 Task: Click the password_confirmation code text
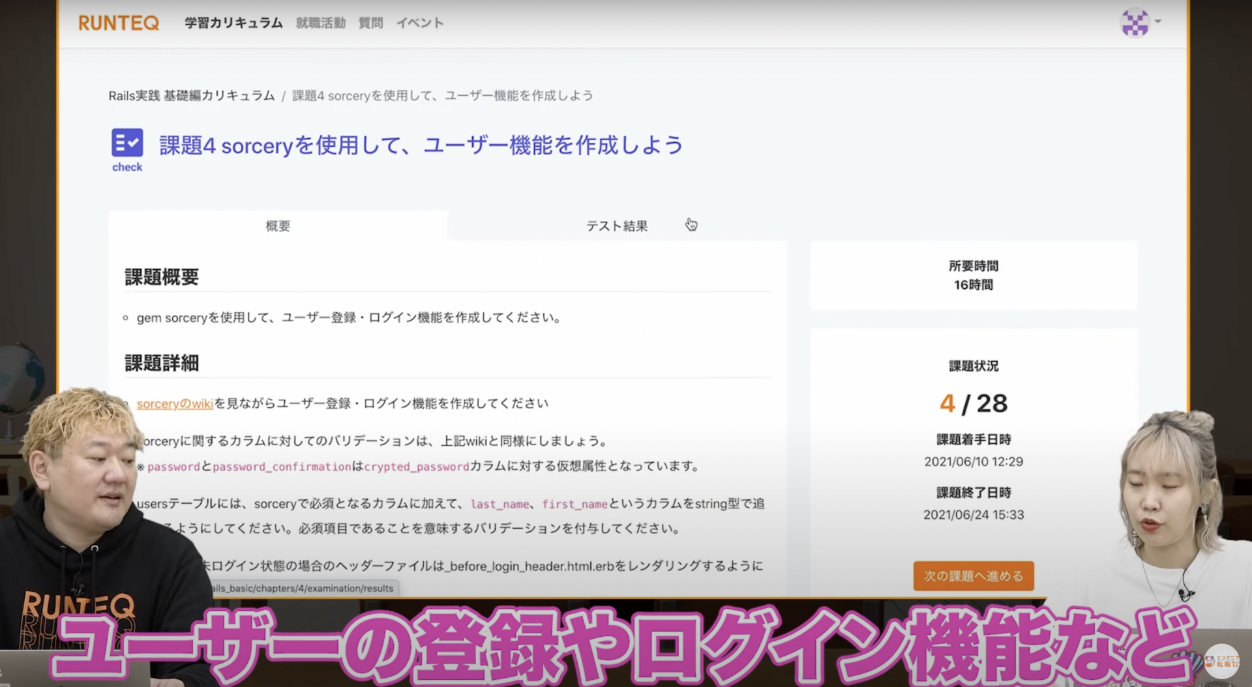(x=282, y=467)
